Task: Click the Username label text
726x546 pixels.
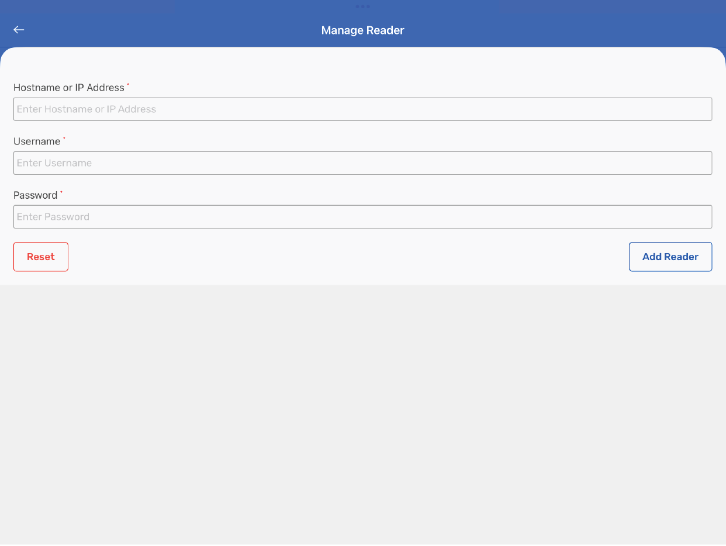Action: coord(37,141)
